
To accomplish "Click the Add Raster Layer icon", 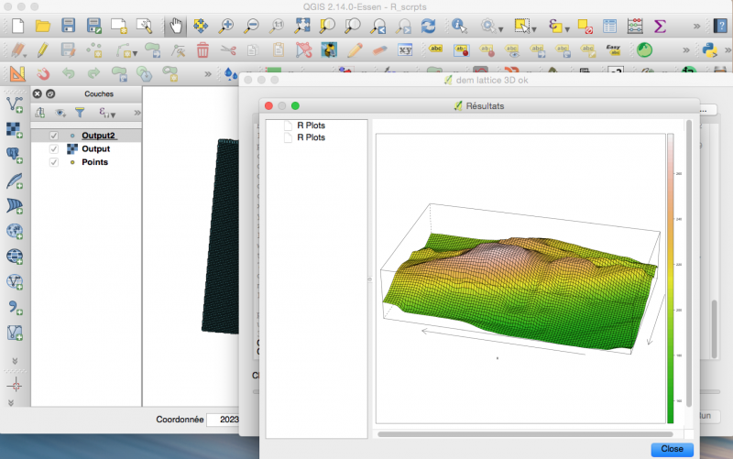I will [15, 129].
